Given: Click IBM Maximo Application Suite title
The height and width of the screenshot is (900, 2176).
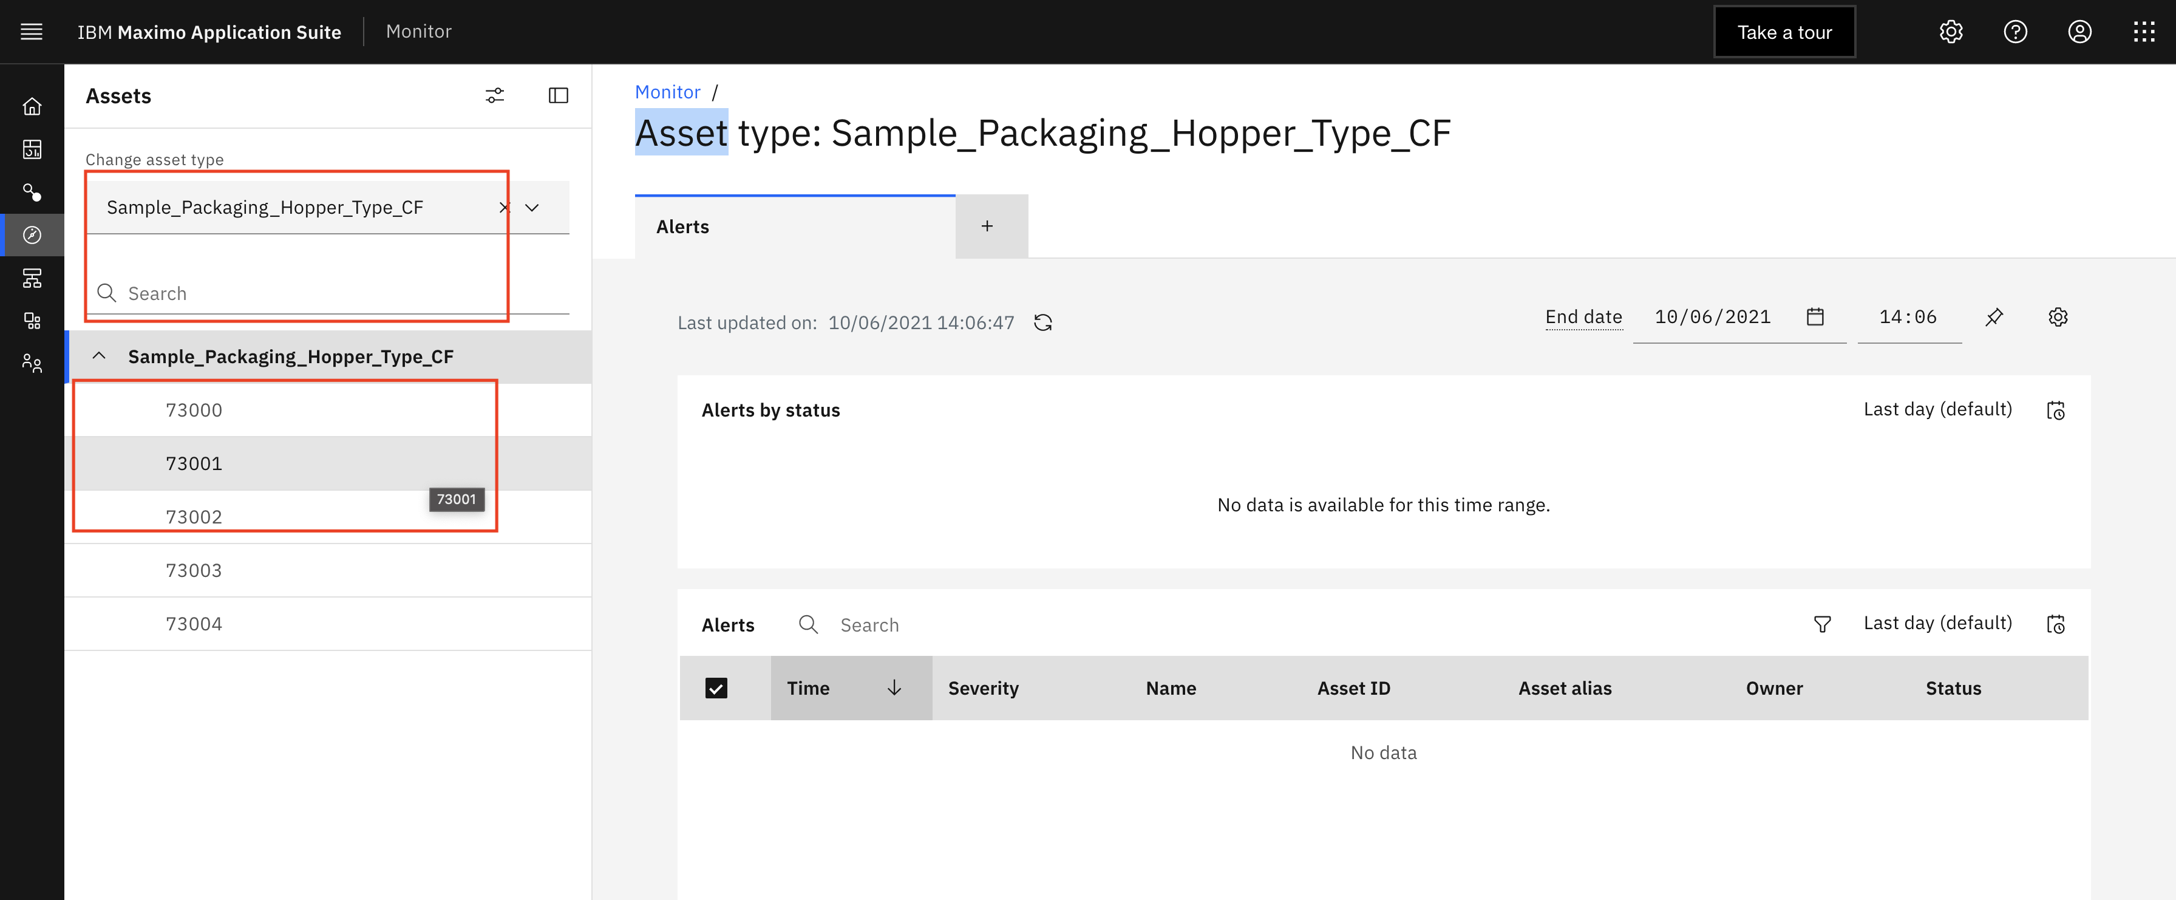Looking at the screenshot, I should tap(209, 32).
